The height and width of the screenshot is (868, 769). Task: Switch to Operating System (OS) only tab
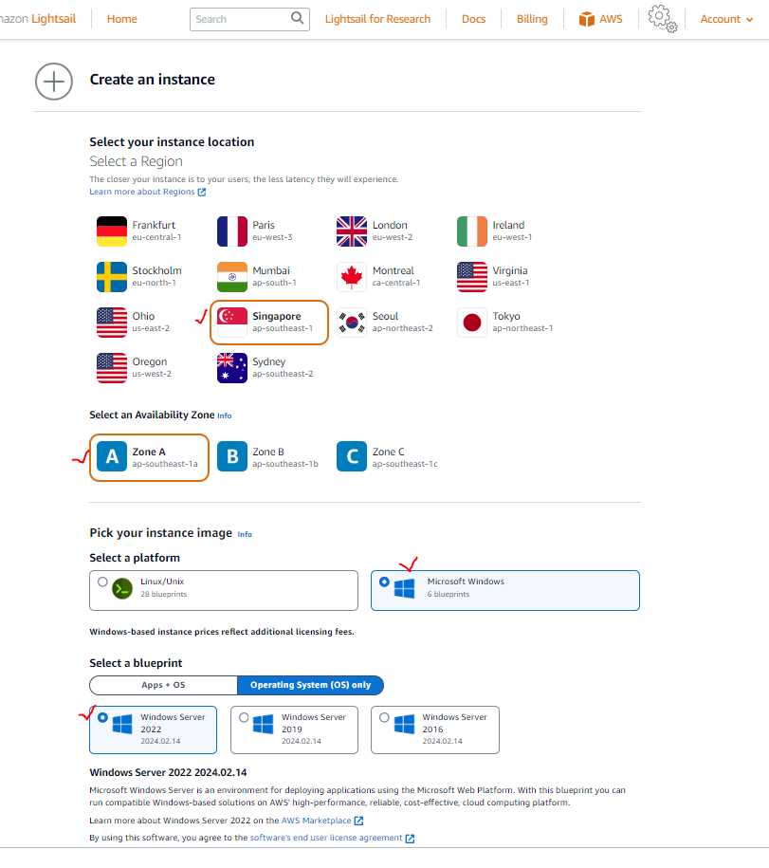[310, 685]
